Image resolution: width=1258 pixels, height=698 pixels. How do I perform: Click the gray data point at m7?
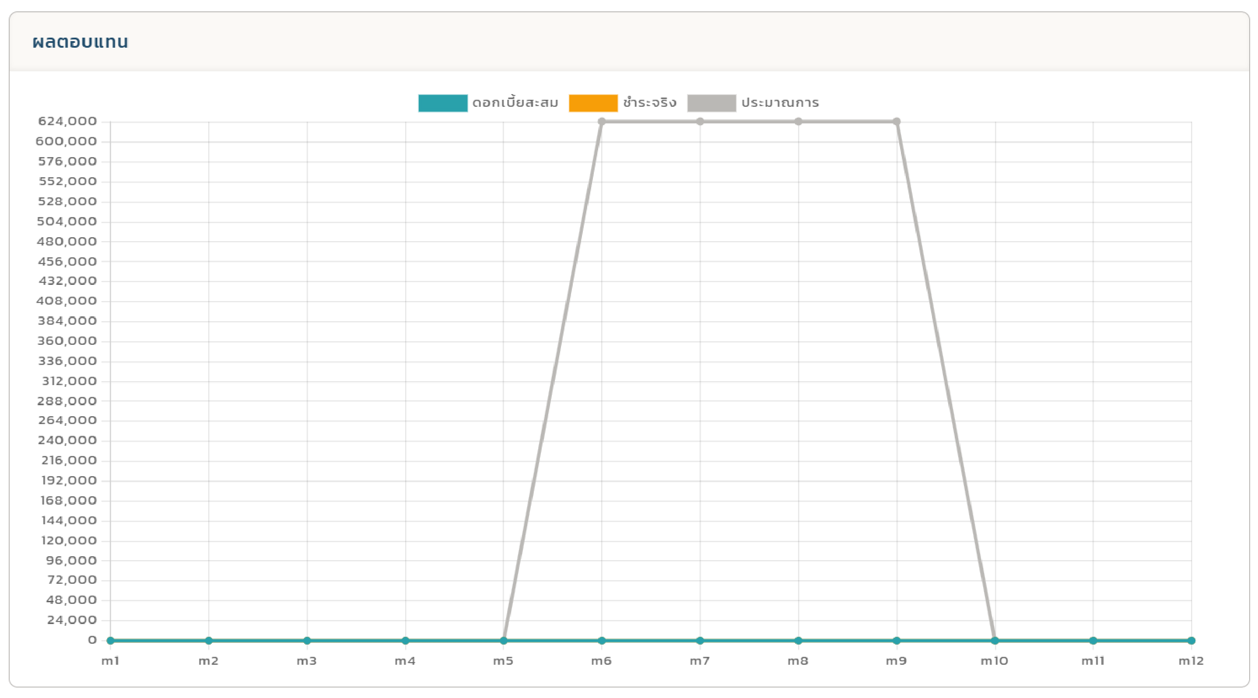click(x=700, y=122)
